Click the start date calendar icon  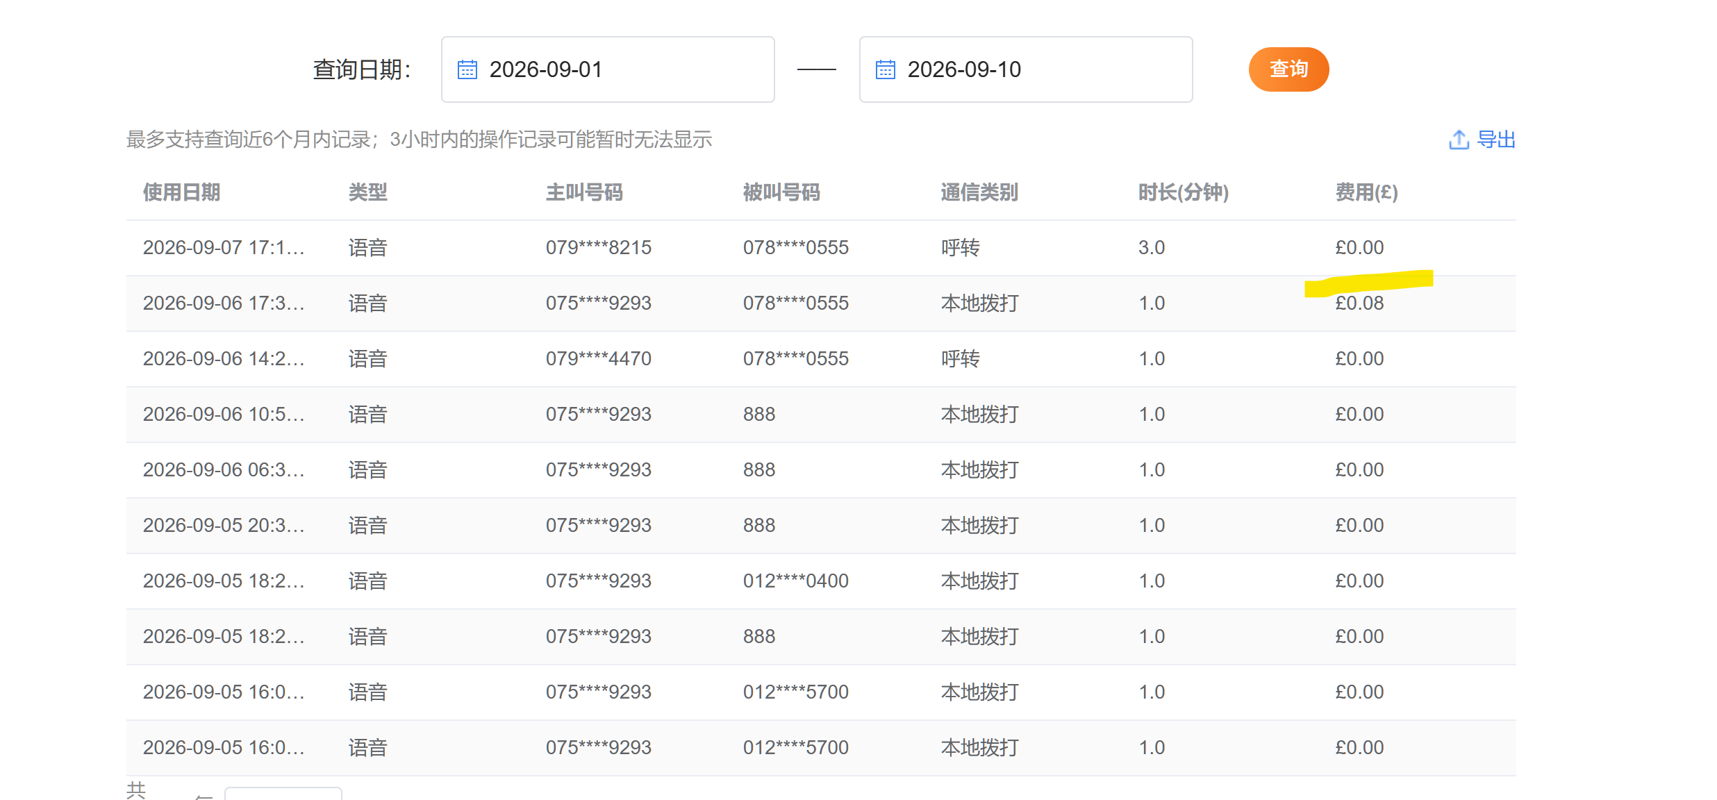[467, 69]
